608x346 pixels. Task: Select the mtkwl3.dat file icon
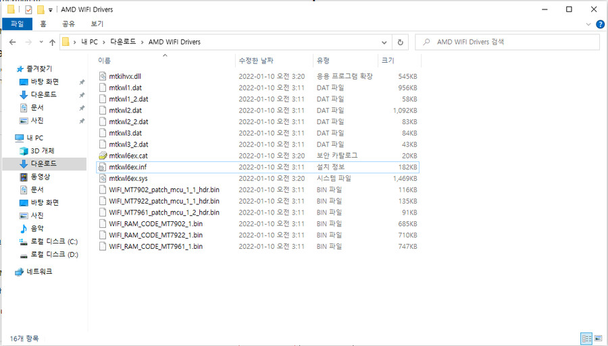tap(103, 133)
